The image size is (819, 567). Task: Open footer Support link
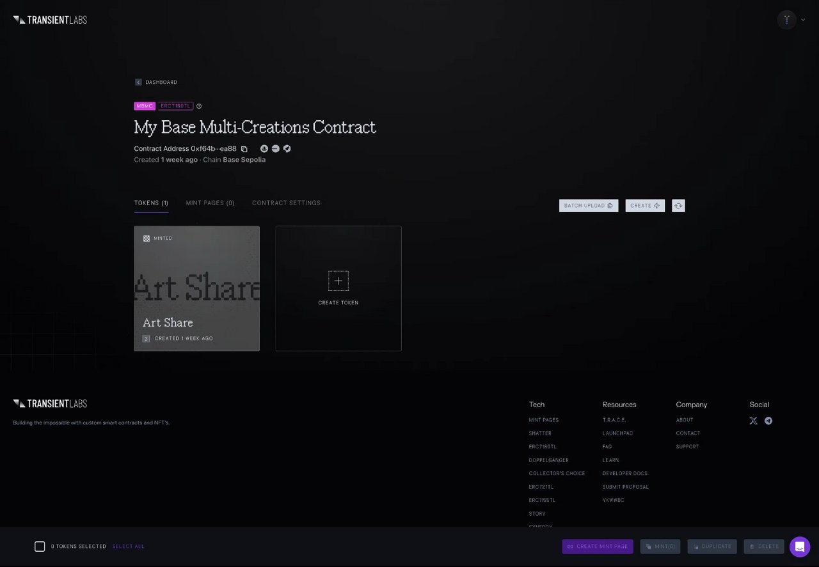[x=688, y=447]
